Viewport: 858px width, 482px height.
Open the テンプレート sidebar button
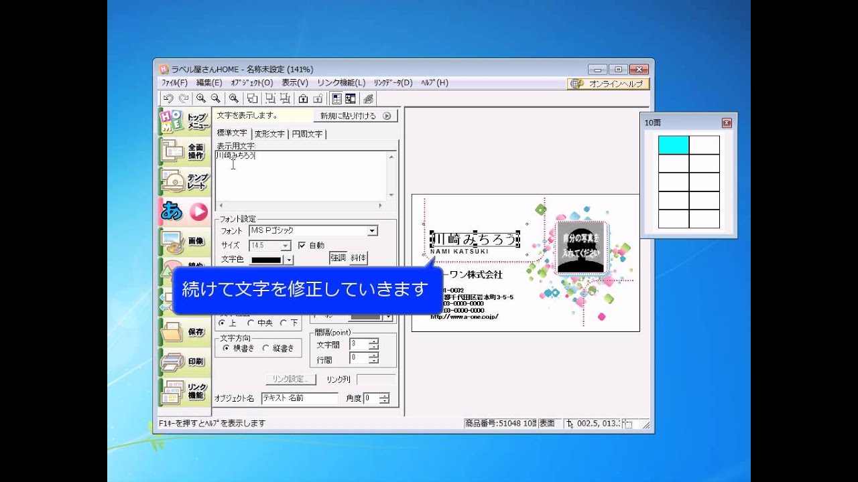(184, 181)
